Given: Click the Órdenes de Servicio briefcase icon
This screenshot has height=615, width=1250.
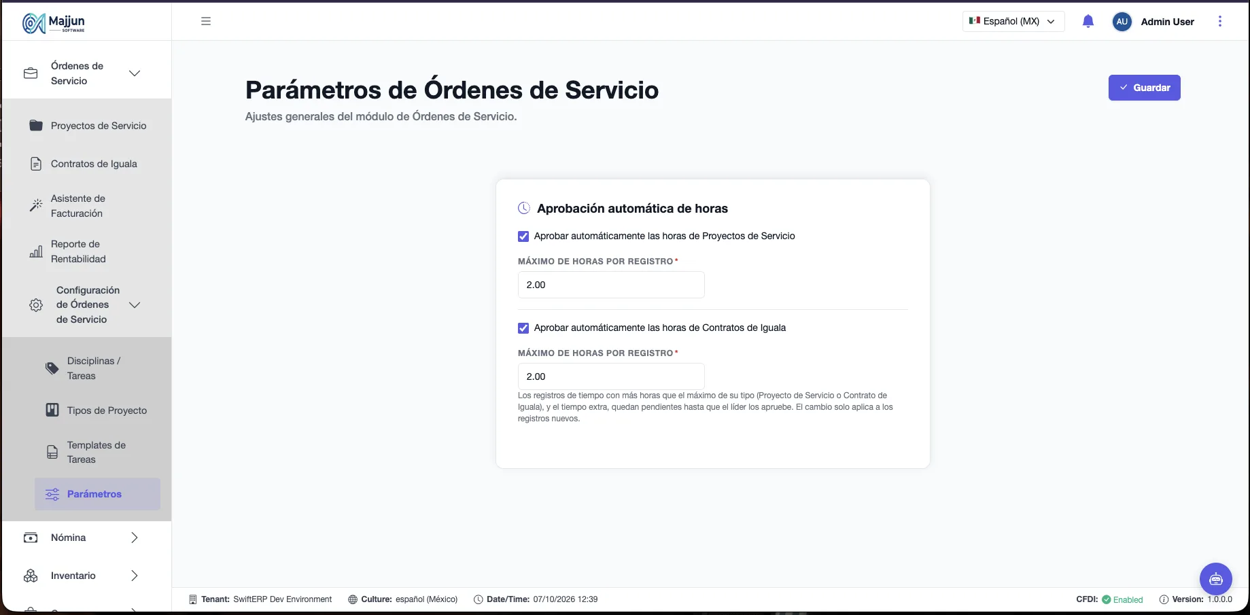Looking at the screenshot, I should coord(31,73).
